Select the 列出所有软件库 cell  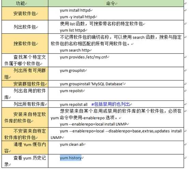click(25, 104)
